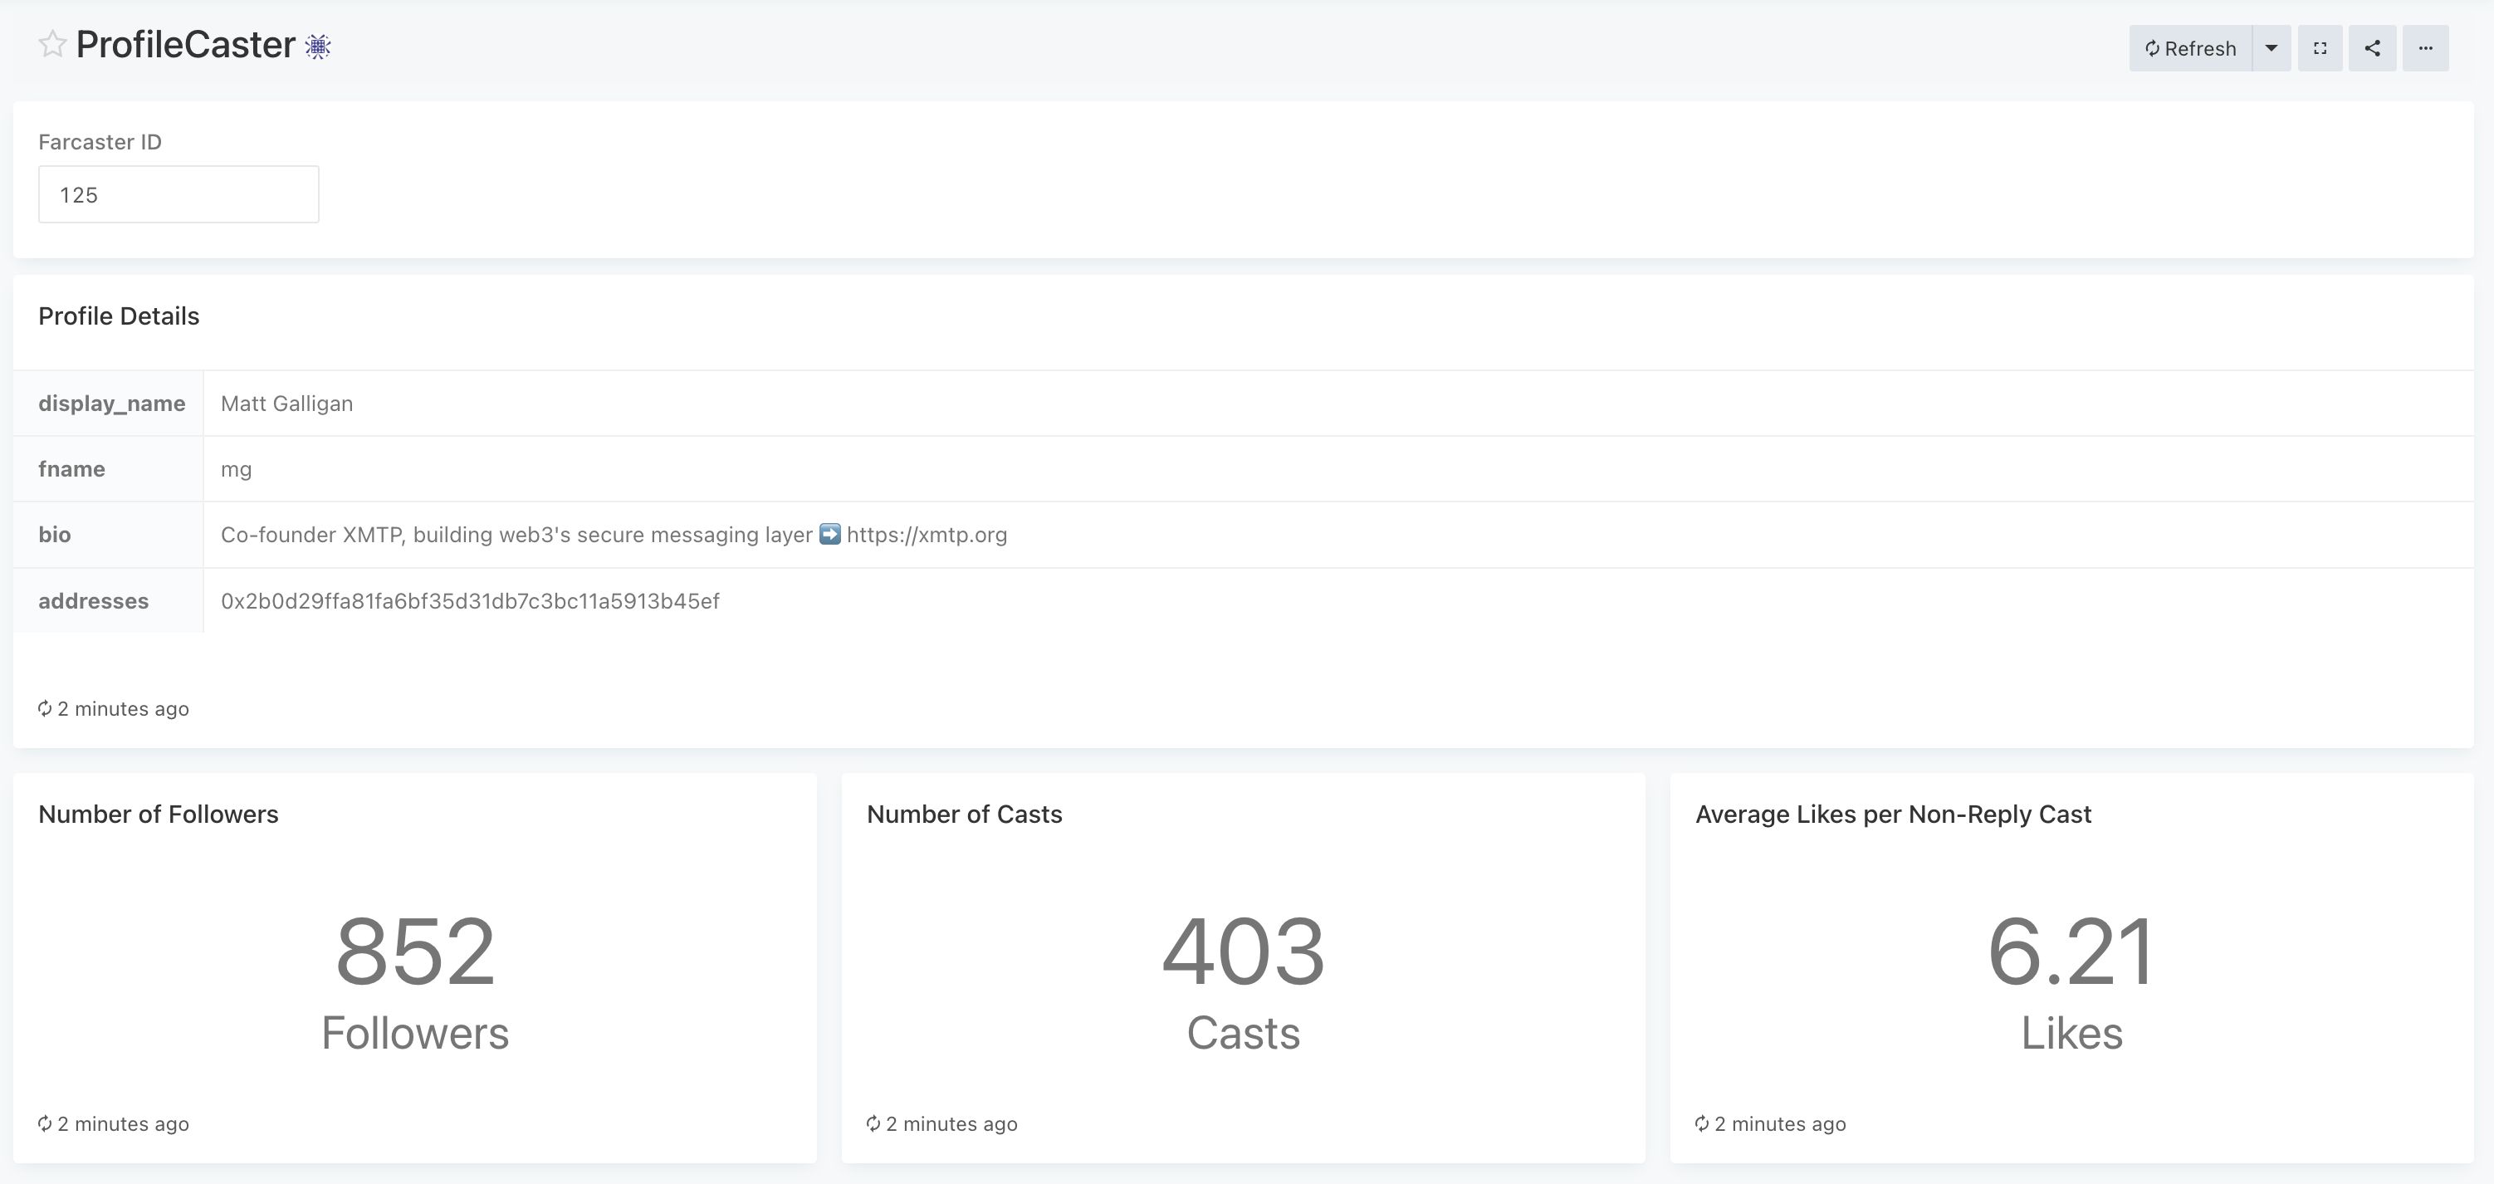The width and height of the screenshot is (2494, 1184).
Task: Open the share dashboard icon
Action: pos(2372,48)
